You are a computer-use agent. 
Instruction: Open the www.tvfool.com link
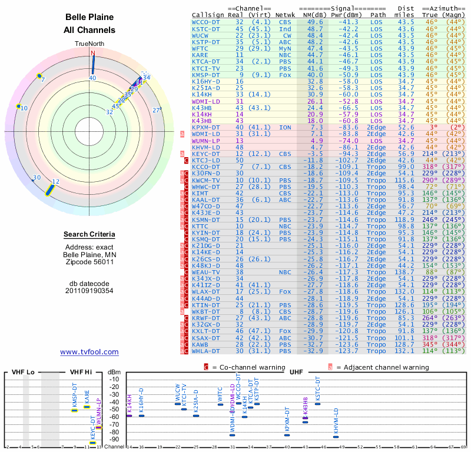click(x=89, y=352)
